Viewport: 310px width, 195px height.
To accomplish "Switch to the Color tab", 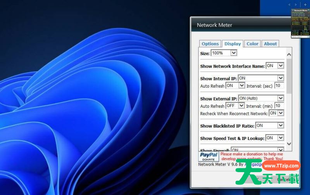I will click(252, 44).
